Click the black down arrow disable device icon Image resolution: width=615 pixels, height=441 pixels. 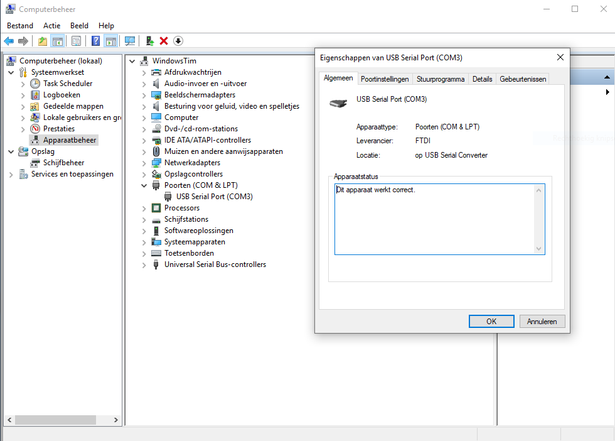(178, 41)
